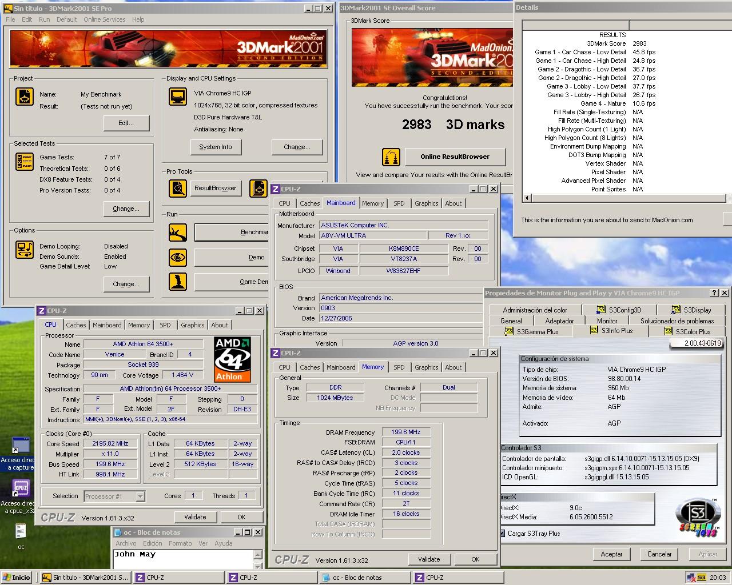Click the S3 Screen Toys logo
Screen dimensions: 732x585
(x=697, y=518)
